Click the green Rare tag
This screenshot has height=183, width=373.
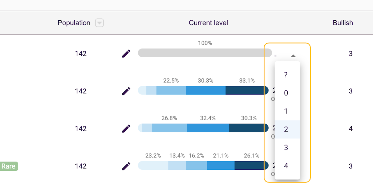point(8,166)
